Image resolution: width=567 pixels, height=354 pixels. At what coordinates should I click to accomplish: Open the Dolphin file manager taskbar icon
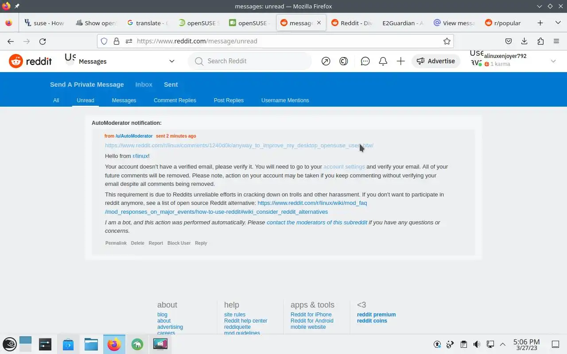(x=91, y=344)
